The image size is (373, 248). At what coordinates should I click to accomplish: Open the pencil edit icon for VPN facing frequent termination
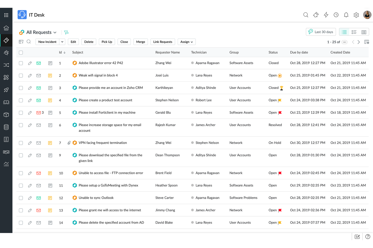coord(30,143)
